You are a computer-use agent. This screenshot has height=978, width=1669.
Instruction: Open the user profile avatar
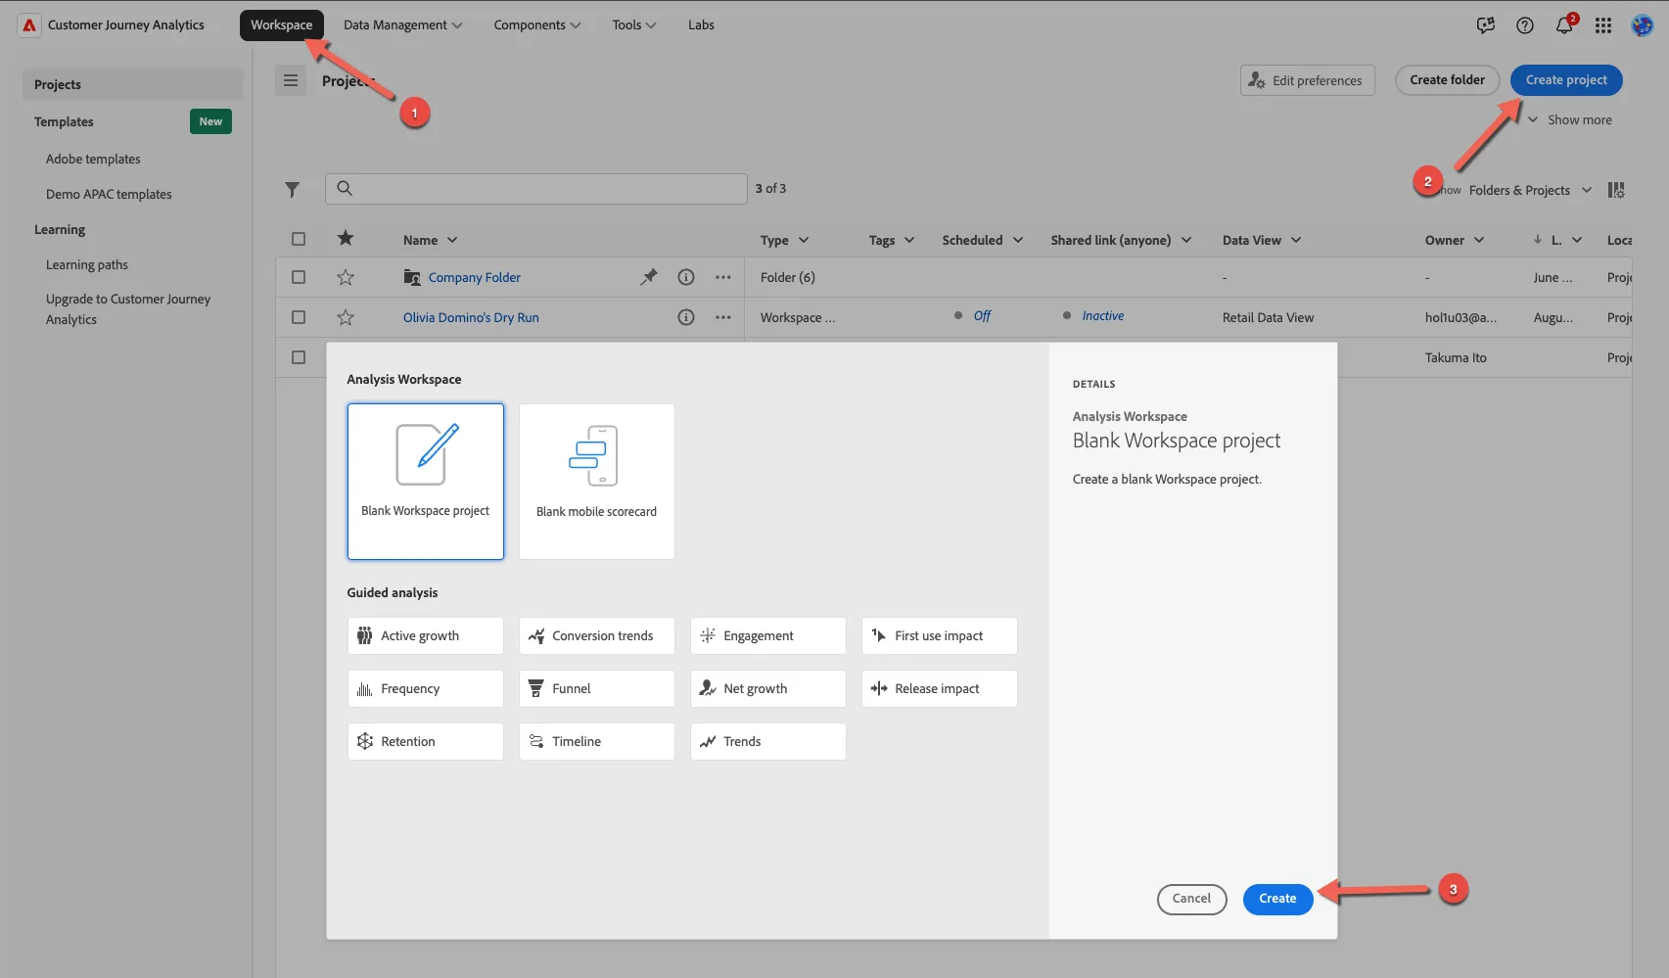coord(1642,25)
